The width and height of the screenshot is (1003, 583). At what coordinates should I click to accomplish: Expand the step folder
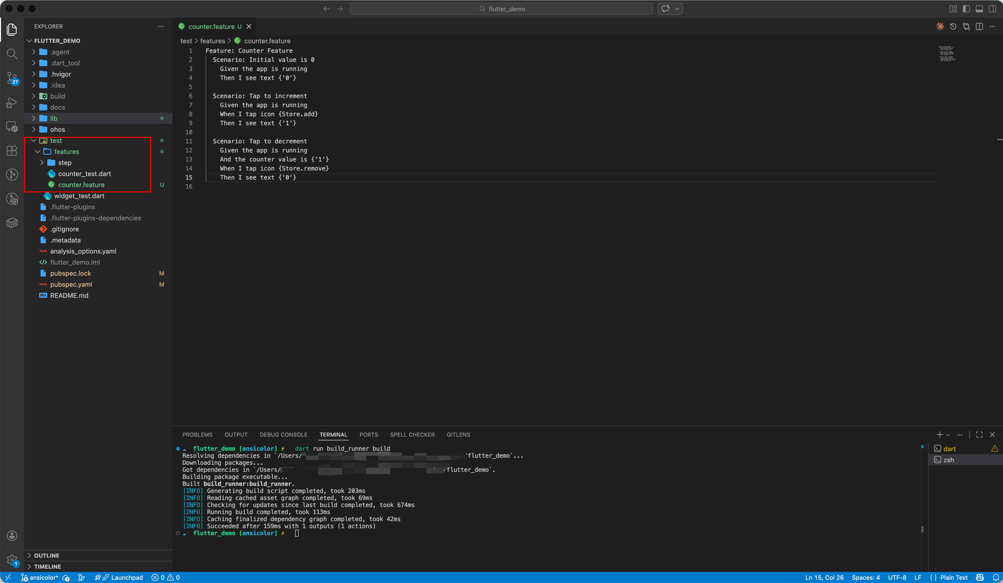click(64, 162)
